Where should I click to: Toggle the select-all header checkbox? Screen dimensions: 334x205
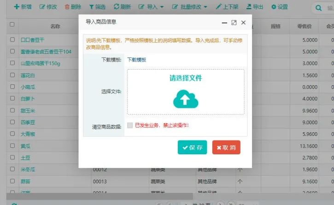(x=12, y=25)
